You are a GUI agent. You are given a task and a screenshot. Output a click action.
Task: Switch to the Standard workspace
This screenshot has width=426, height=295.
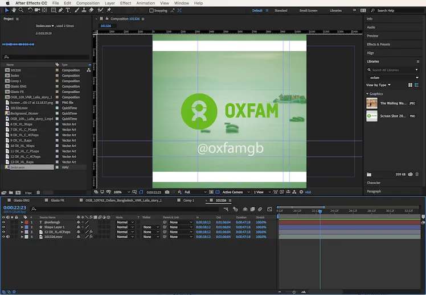pyautogui.click(x=281, y=11)
